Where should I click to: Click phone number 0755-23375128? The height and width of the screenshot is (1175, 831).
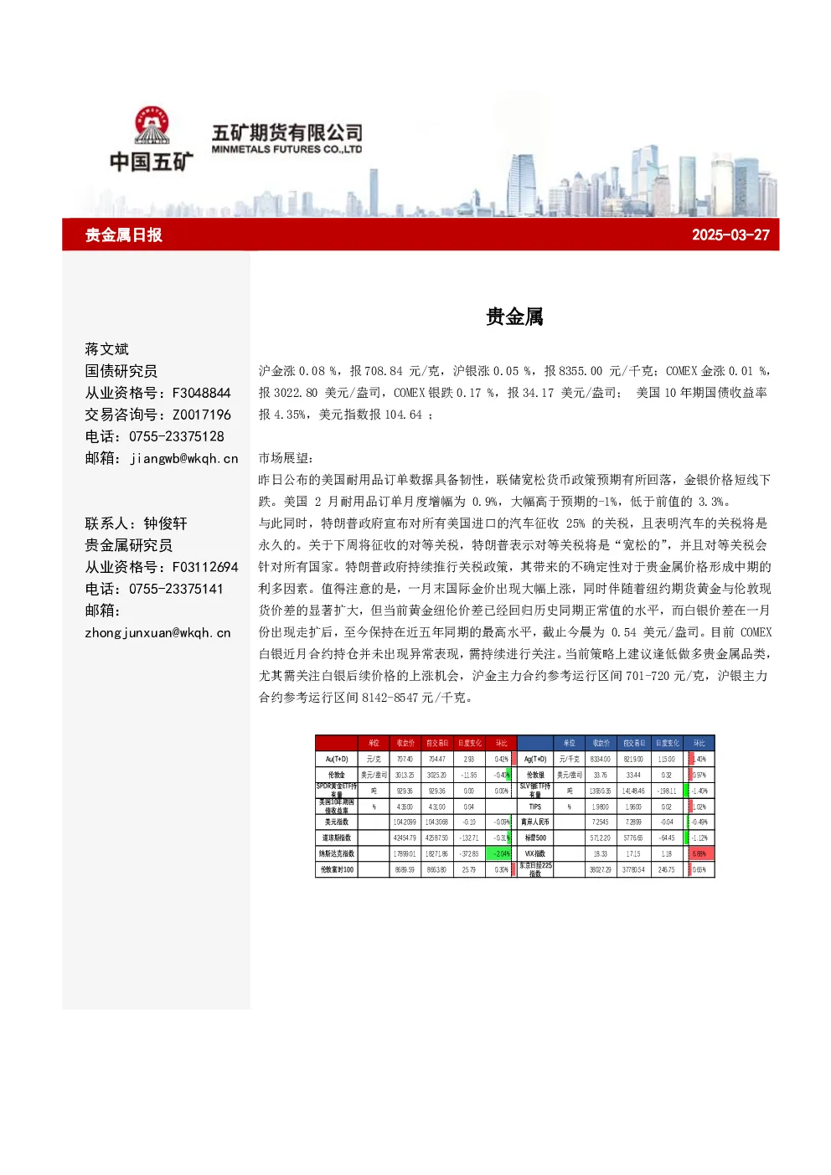[x=177, y=436]
